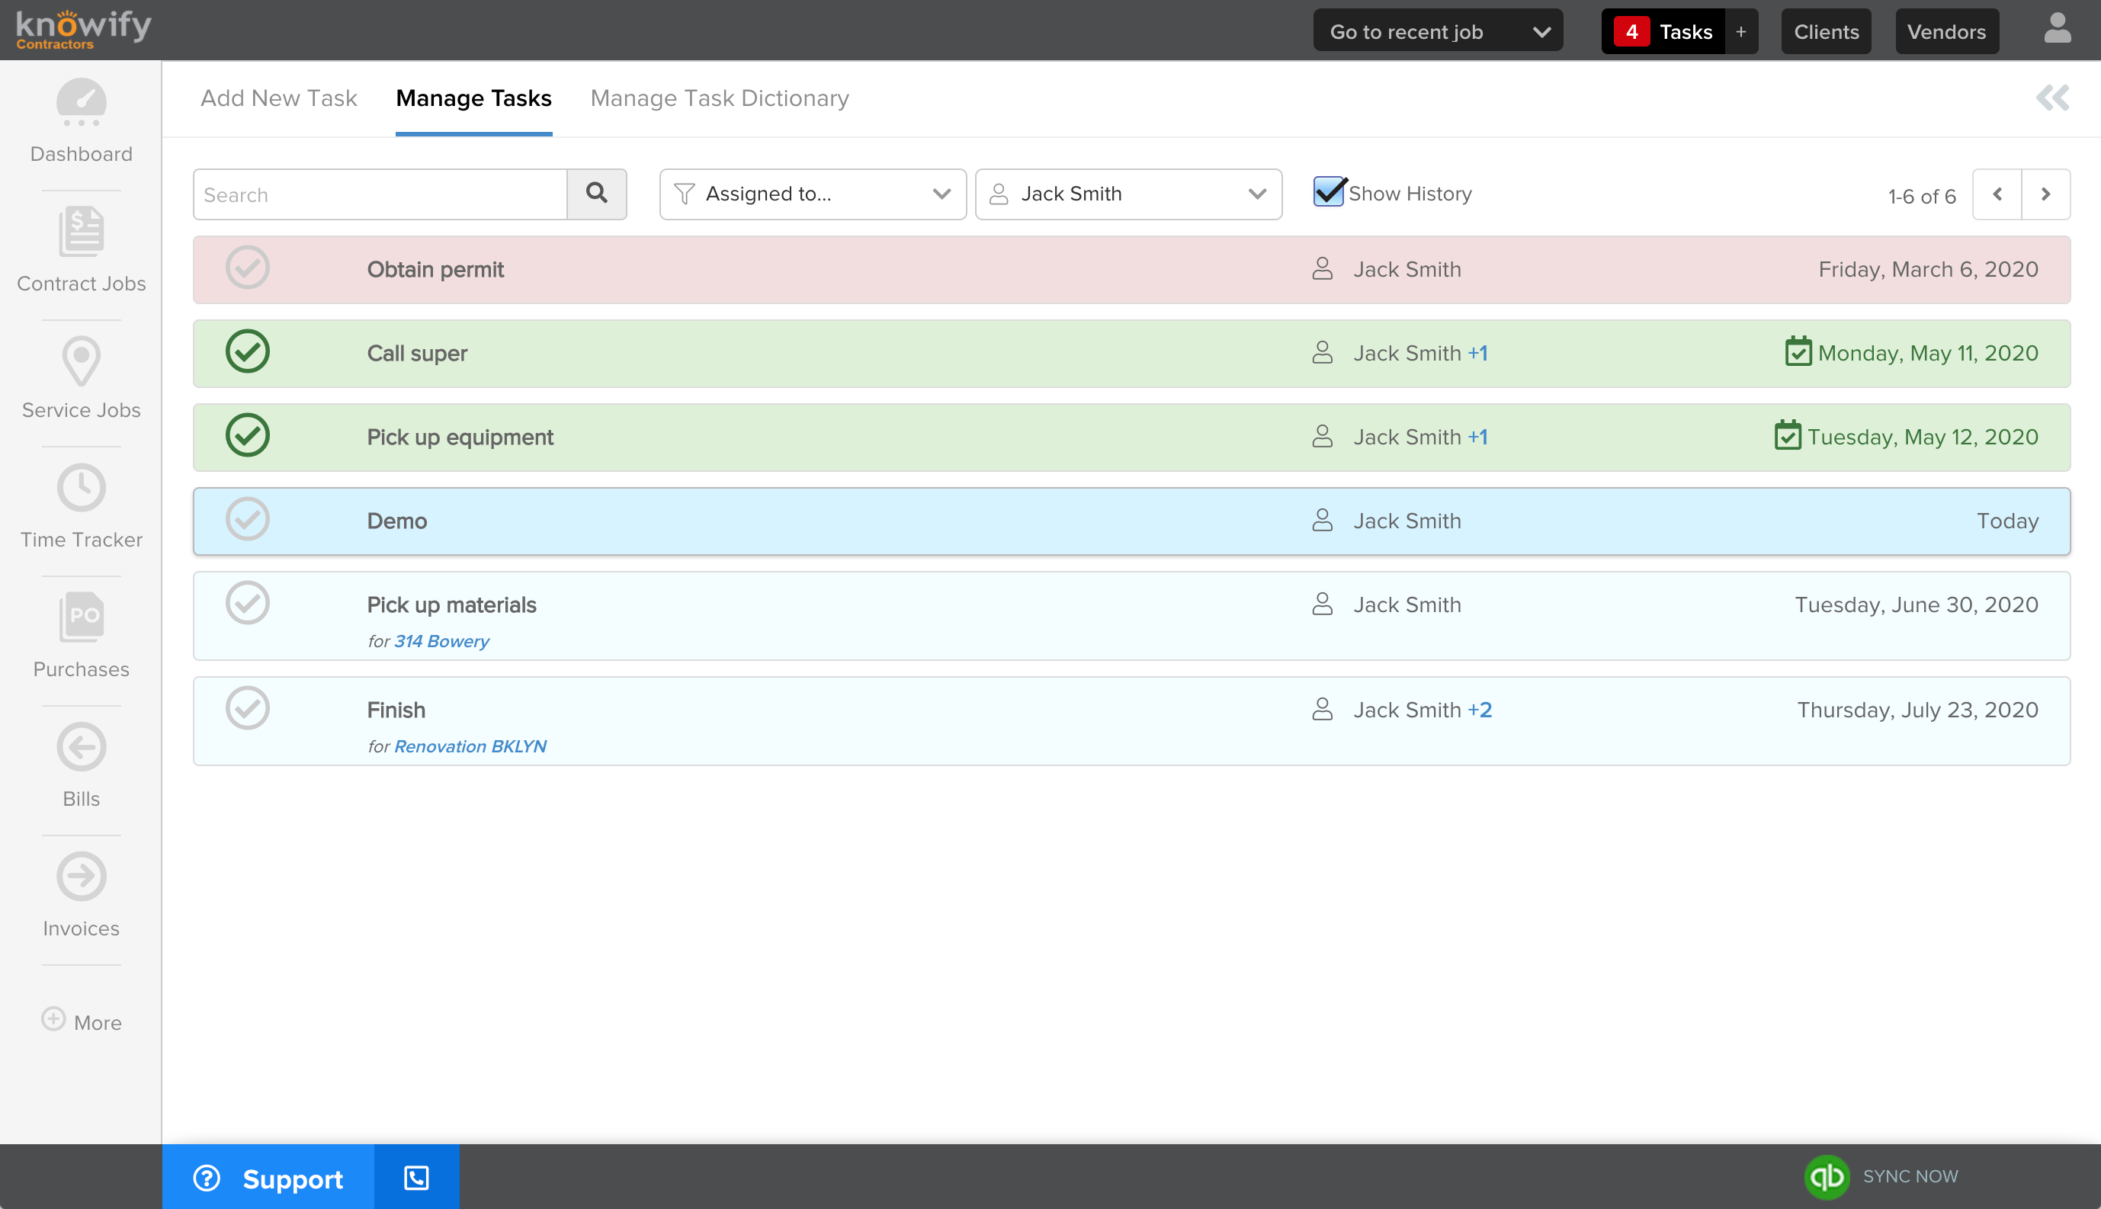
Task: Open Service Jobs map pin icon
Action: point(82,361)
